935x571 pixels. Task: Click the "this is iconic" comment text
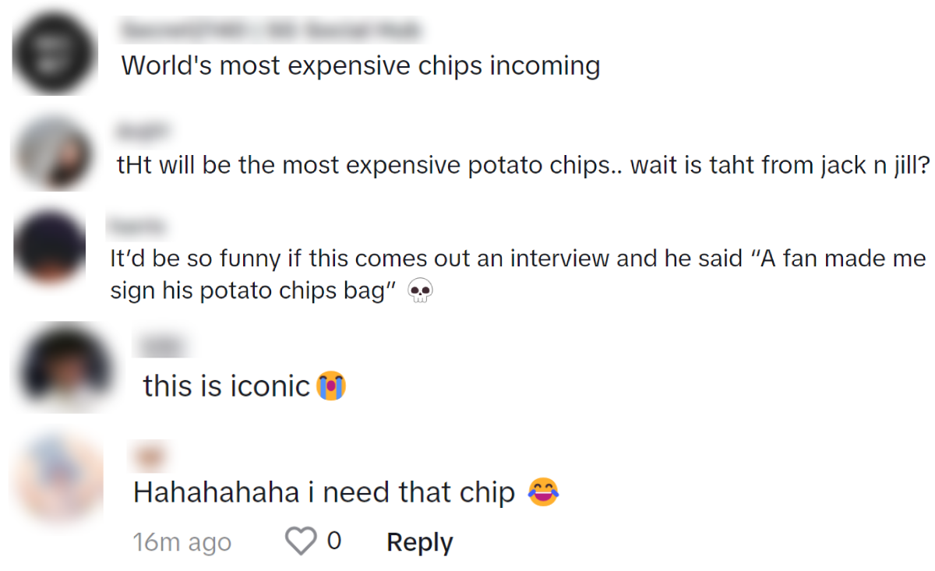tap(227, 386)
